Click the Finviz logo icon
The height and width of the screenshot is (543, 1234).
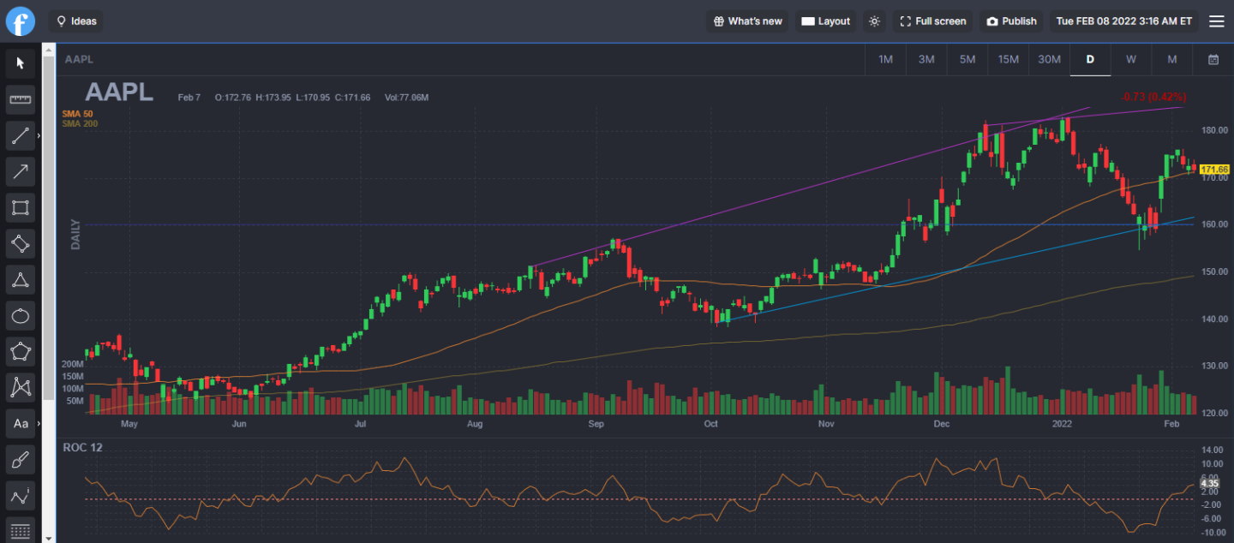pos(21,21)
